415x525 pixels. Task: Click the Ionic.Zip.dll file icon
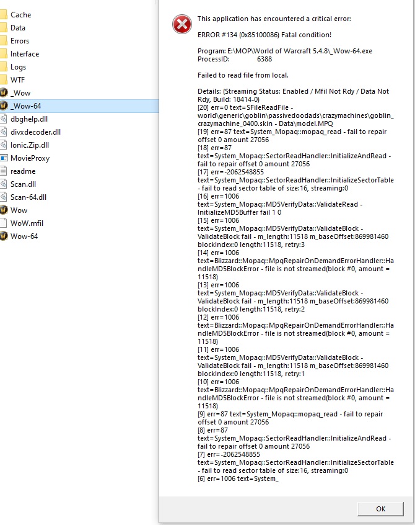click(x=3, y=145)
